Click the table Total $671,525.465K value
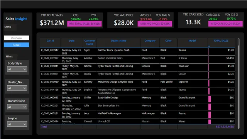The image size is (247, 139). coord(225,127)
